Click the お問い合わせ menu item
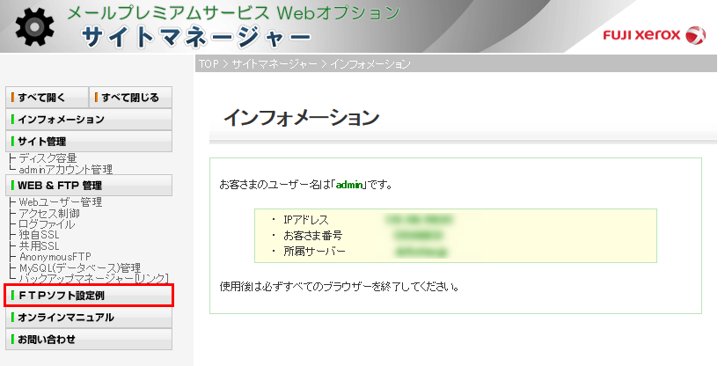Screen dimensions: 725x366 point(88,339)
